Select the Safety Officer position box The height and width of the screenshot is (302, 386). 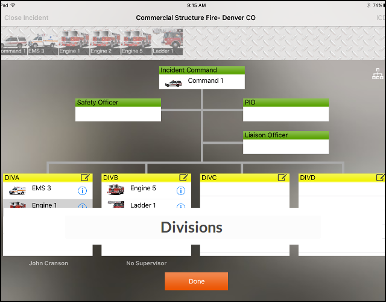(118, 114)
